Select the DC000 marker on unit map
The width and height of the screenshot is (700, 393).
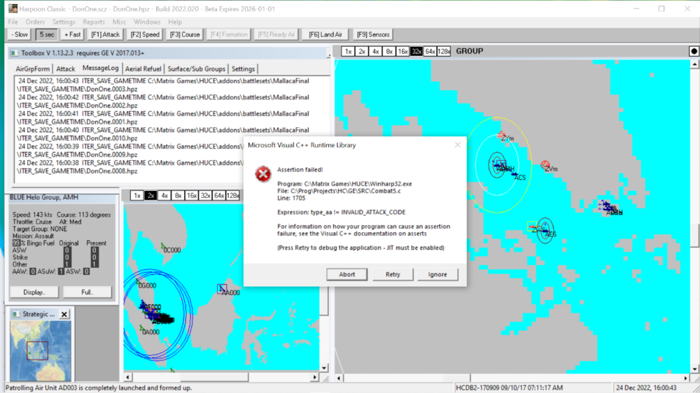(164, 246)
